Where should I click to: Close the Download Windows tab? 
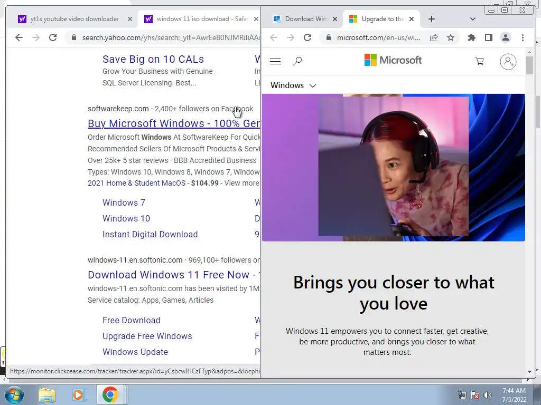click(334, 19)
